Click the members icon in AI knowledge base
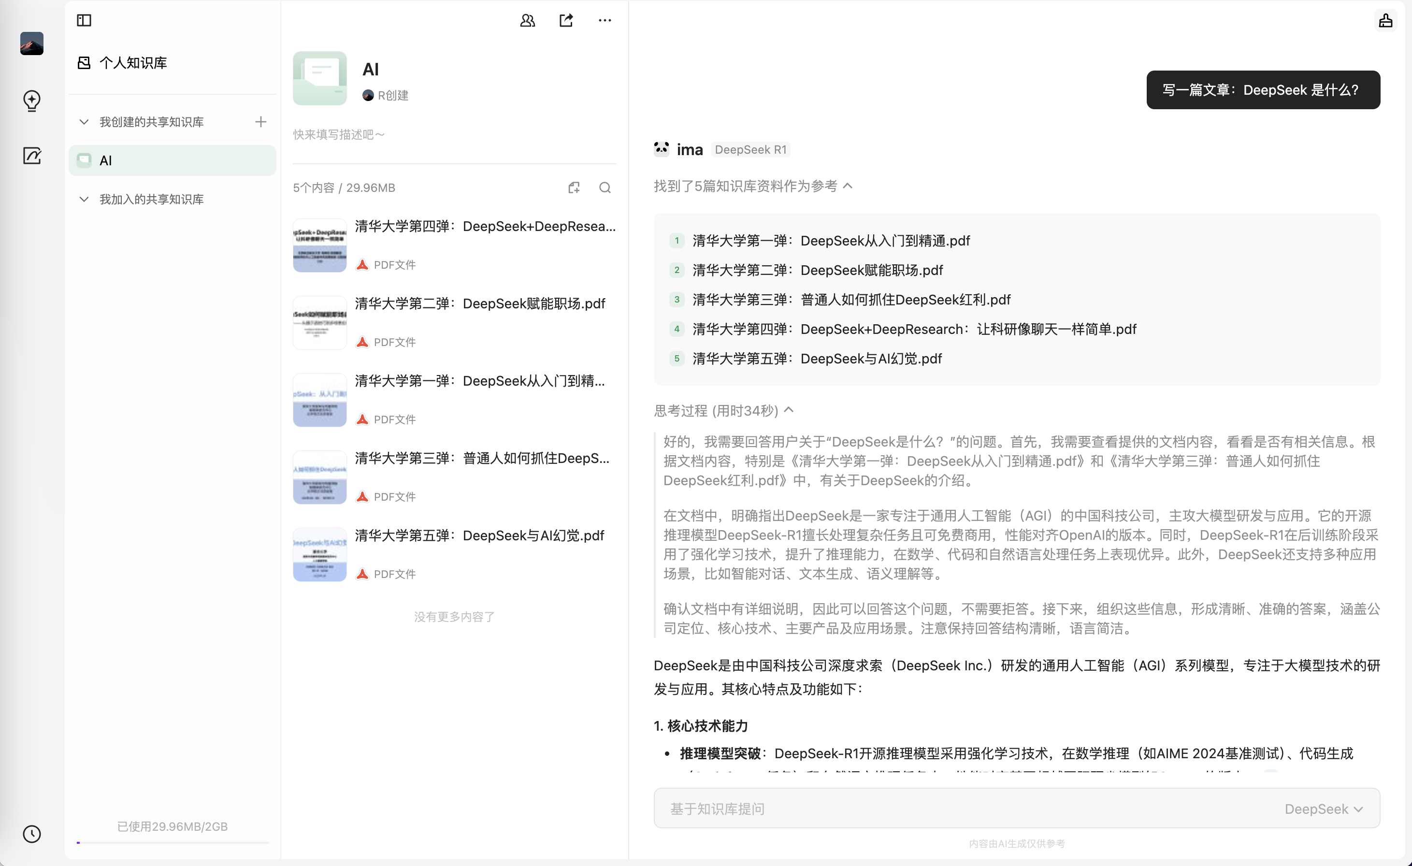The image size is (1412, 866). [x=527, y=21]
